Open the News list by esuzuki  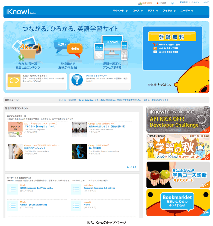tap(87, 205)
